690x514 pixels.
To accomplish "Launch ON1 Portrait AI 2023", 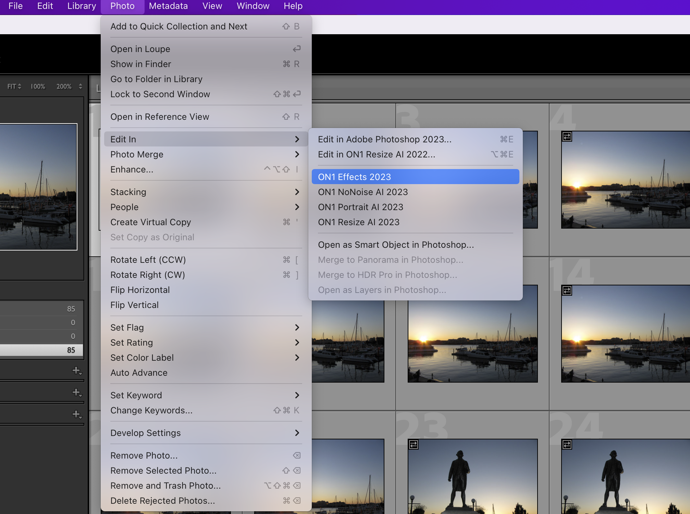I will pos(415,207).
